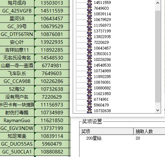Select spreadsheet cell 52海52

click(x=17, y=89)
